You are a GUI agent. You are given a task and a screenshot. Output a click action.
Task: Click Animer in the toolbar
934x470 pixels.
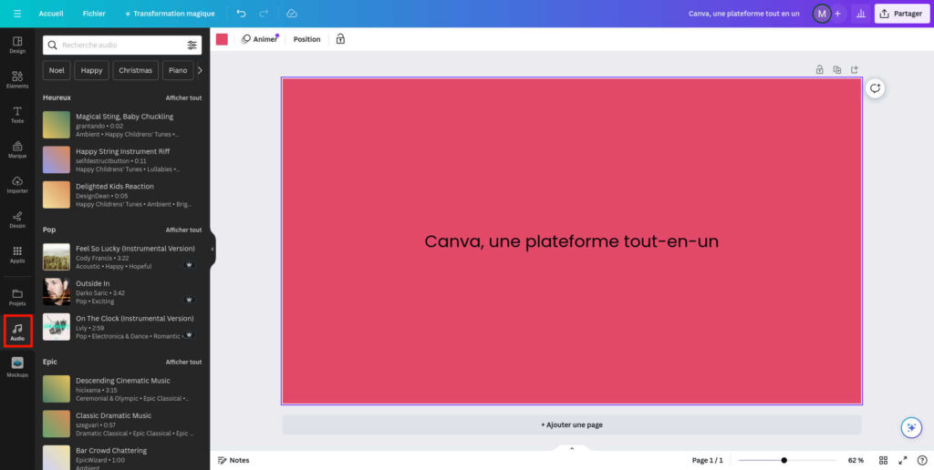[x=260, y=39]
